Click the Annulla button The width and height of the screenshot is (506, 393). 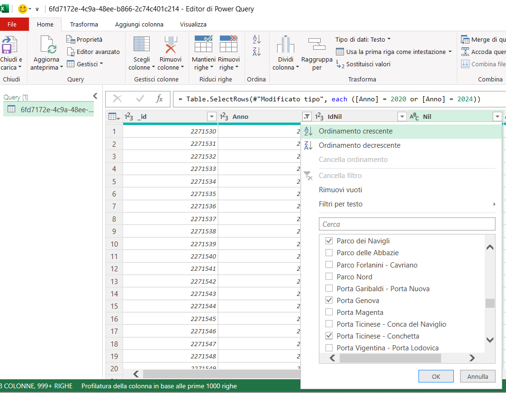[478, 376]
